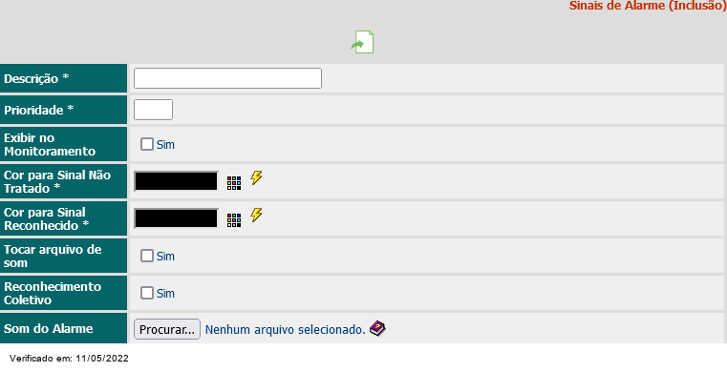Viewport: 727px width, 372px height.
Task: Click 'Nenhum arquivo selecionado.' text
Action: point(285,330)
